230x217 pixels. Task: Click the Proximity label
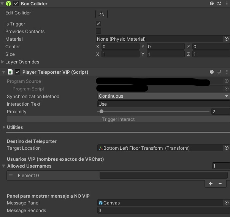coord(17,112)
